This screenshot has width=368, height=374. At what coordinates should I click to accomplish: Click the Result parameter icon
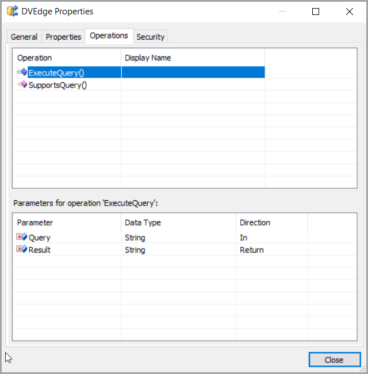22,249
